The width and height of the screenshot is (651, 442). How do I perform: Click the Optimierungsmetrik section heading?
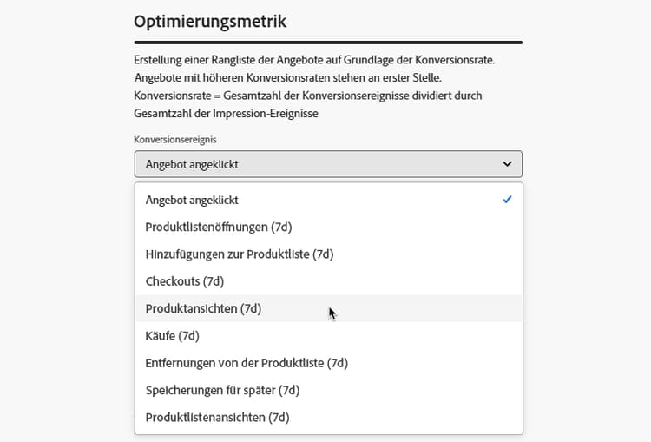coord(210,22)
